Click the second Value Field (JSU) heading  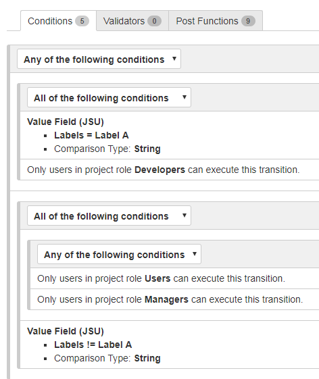(66, 331)
